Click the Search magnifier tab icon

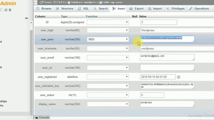(95, 9)
